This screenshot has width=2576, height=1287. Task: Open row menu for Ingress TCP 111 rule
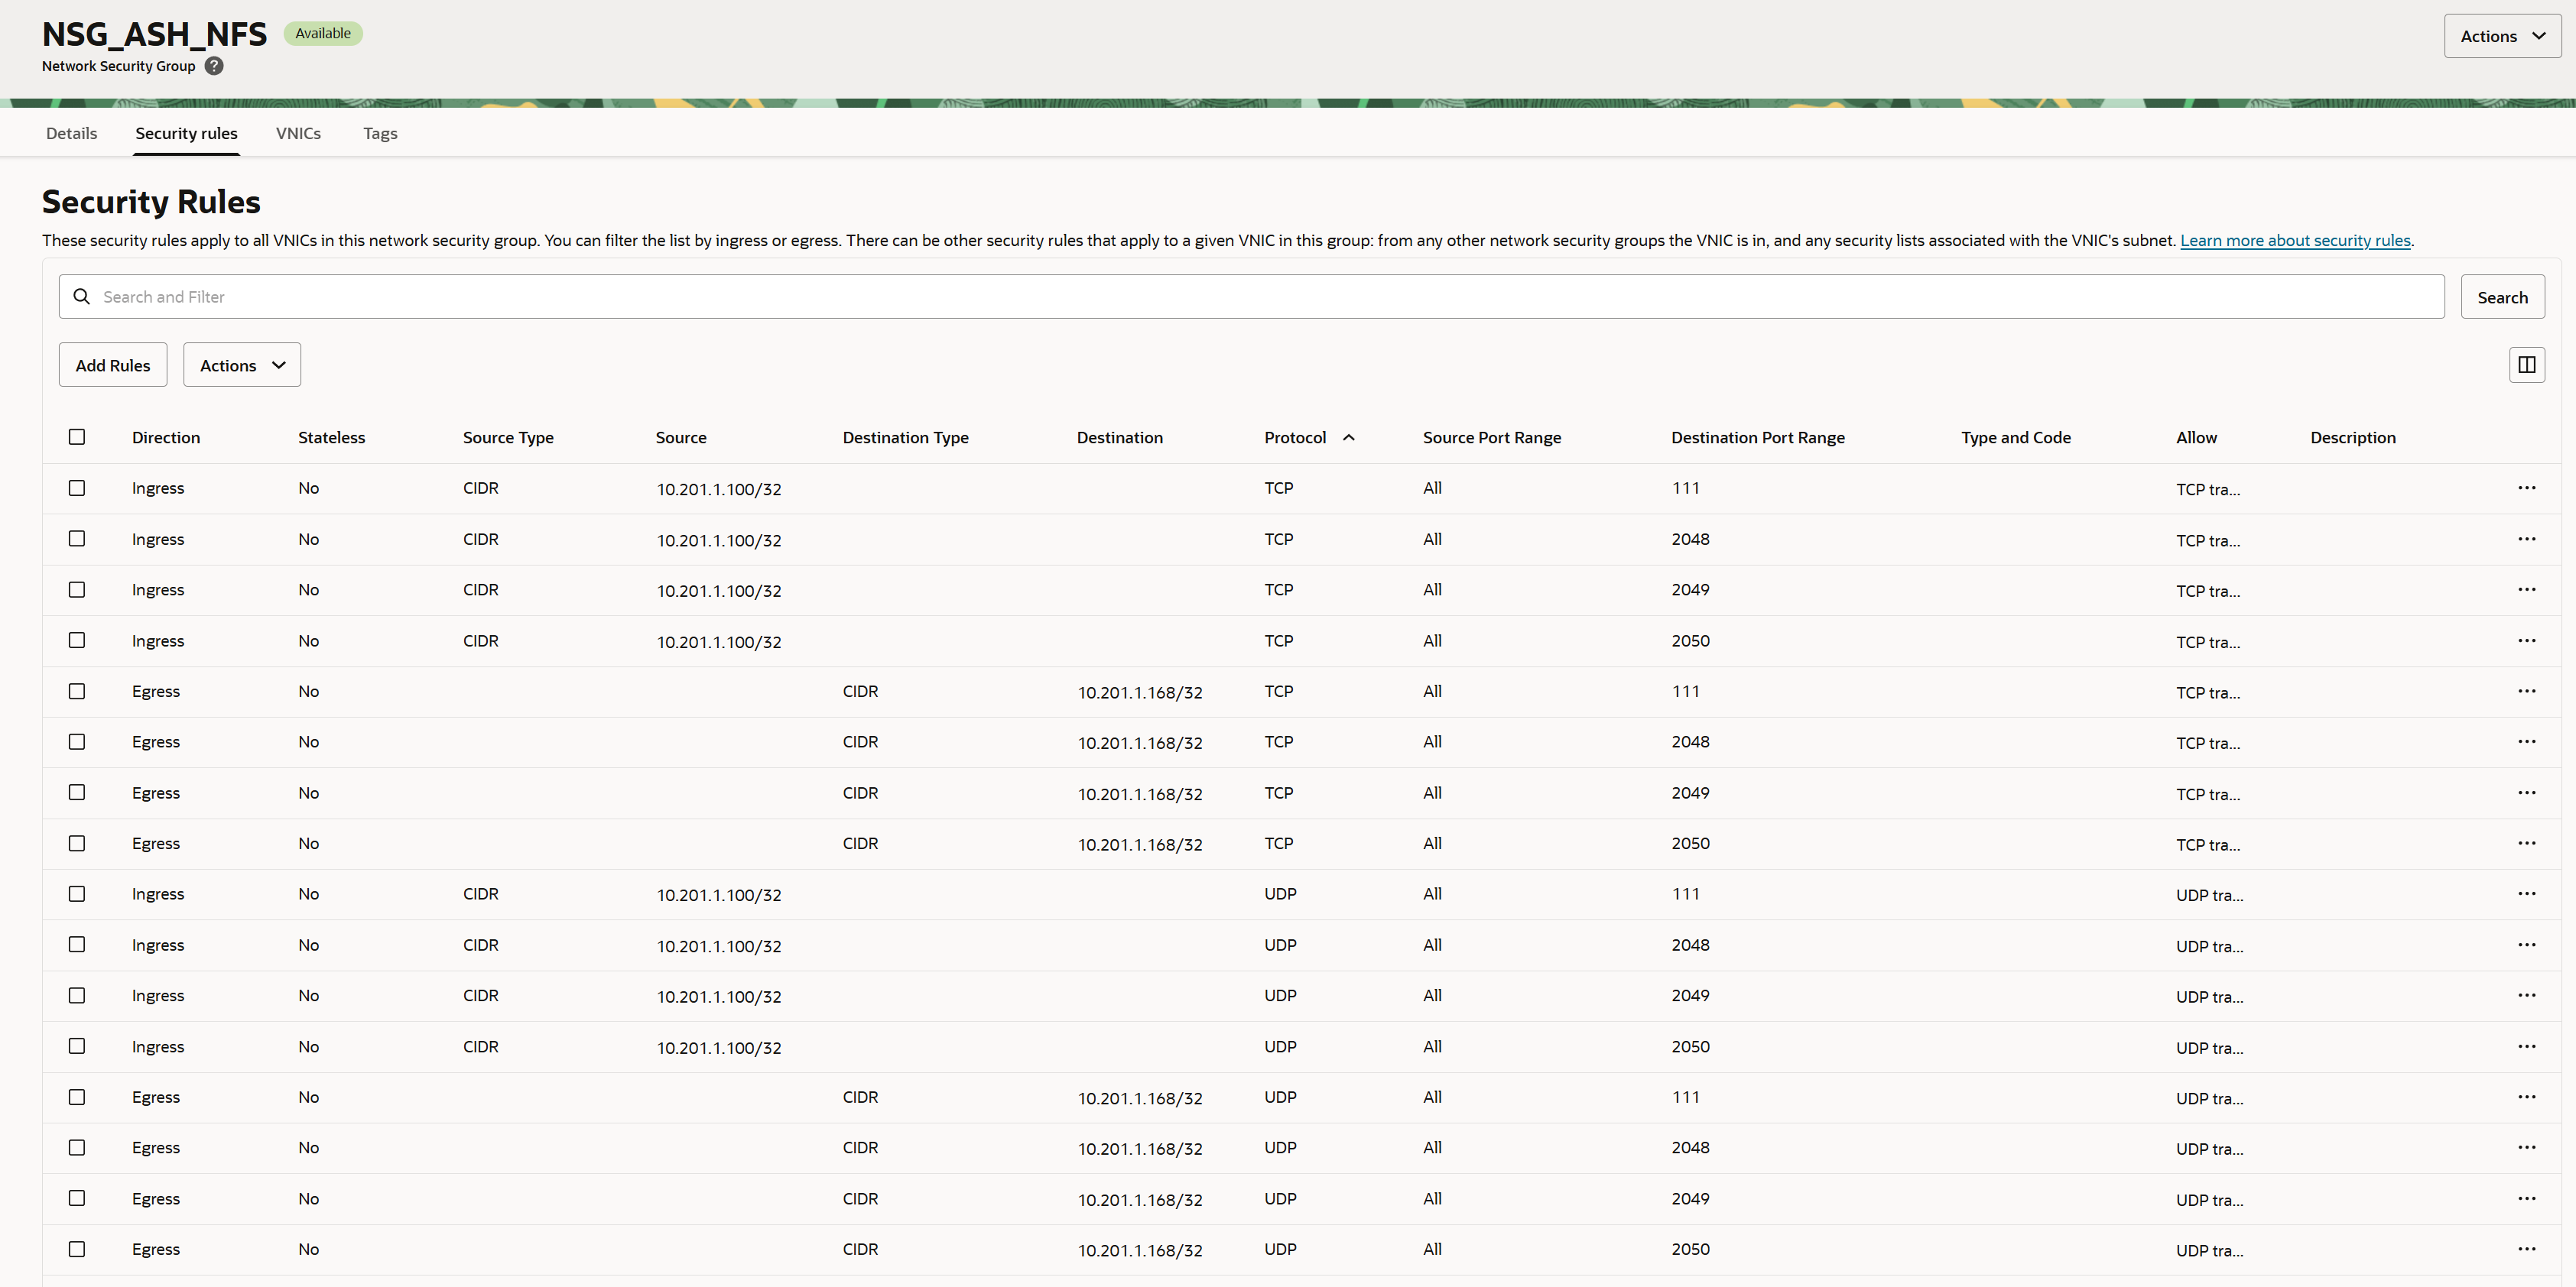(2526, 488)
